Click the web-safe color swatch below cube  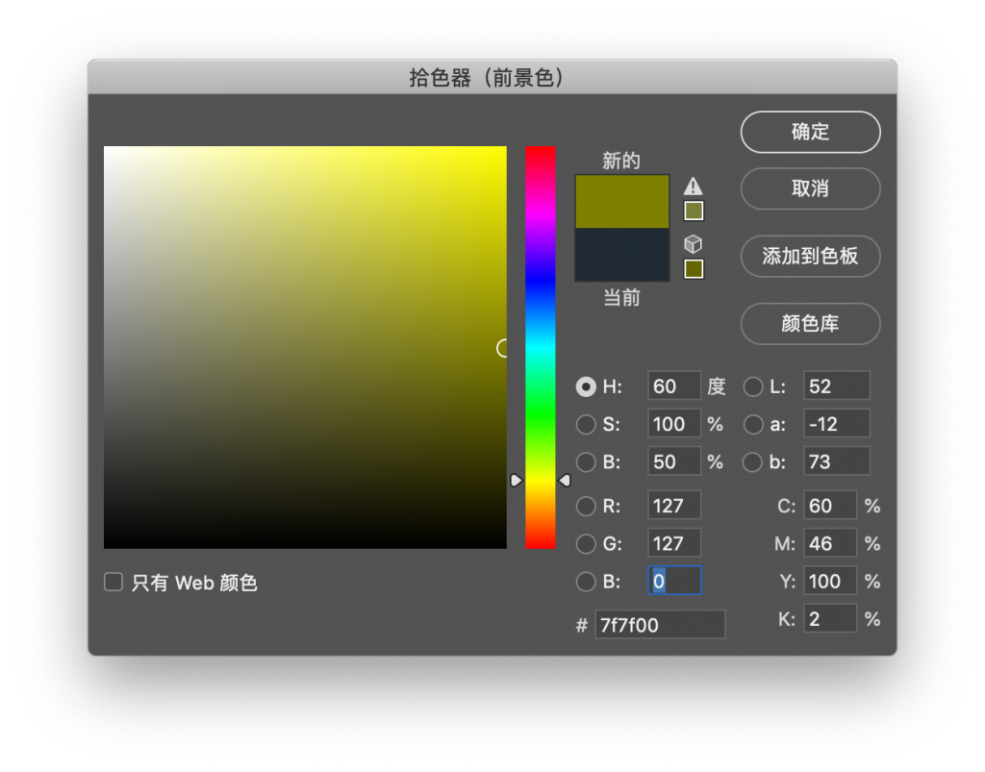point(694,268)
